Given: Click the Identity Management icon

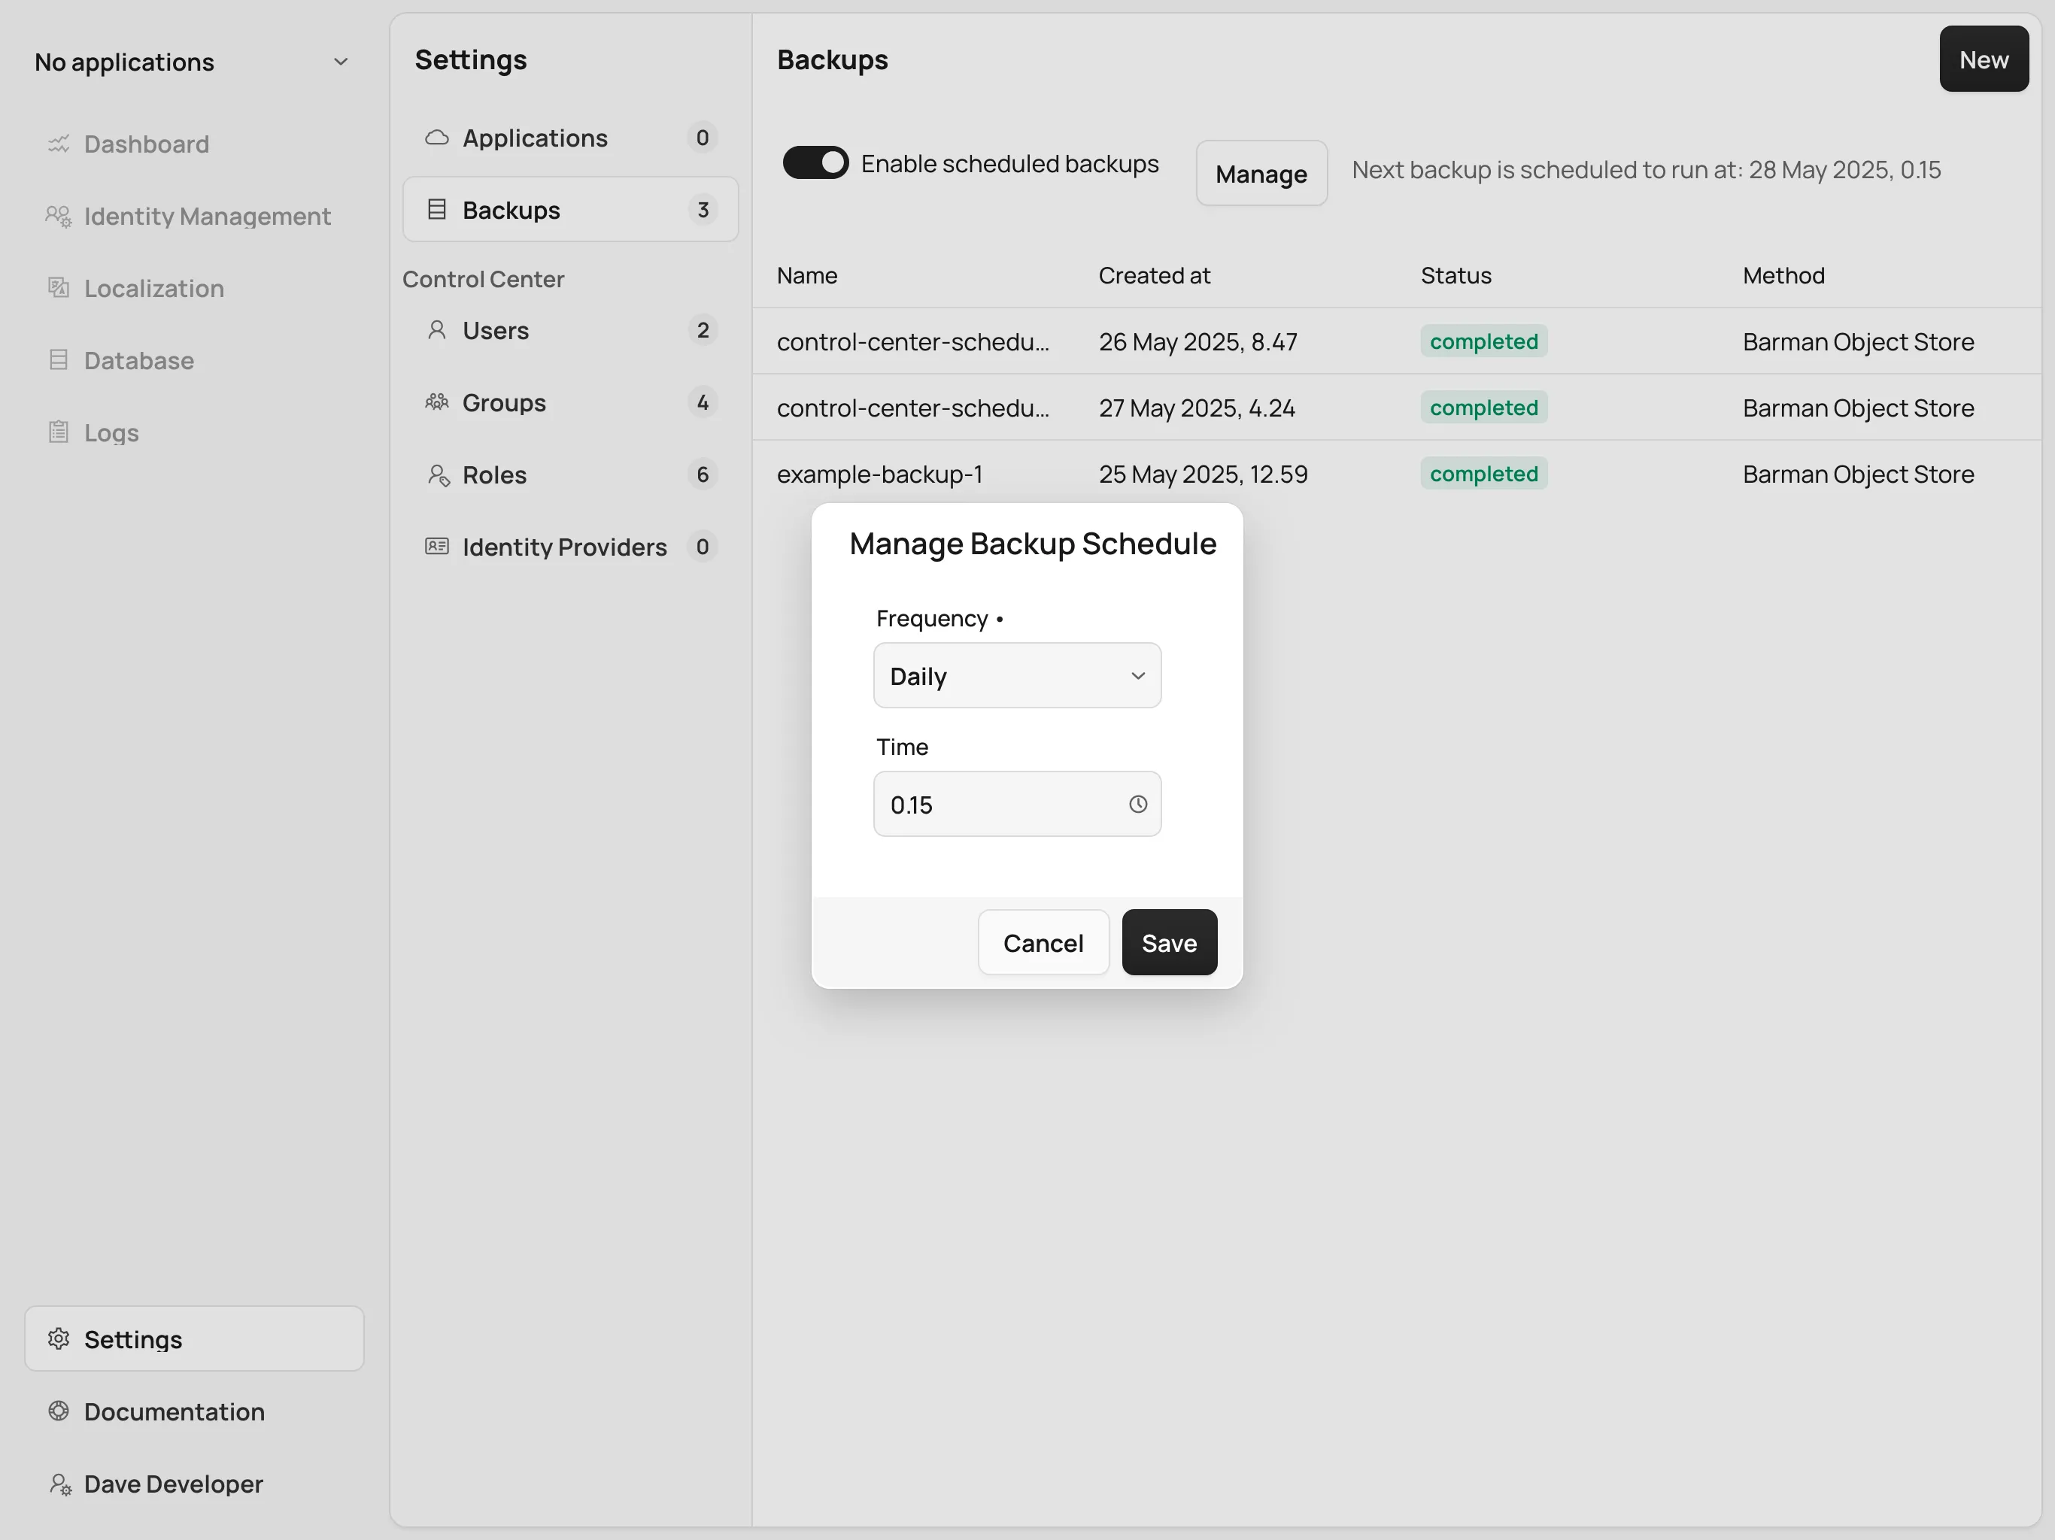Looking at the screenshot, I should (58, 216).
